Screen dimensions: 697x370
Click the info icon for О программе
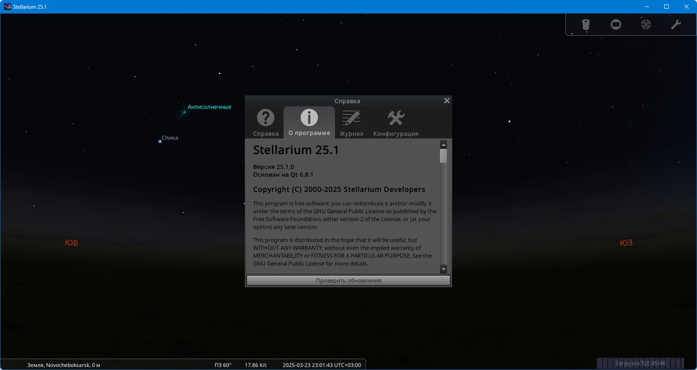pyautogui.click(x=309, y=118)
